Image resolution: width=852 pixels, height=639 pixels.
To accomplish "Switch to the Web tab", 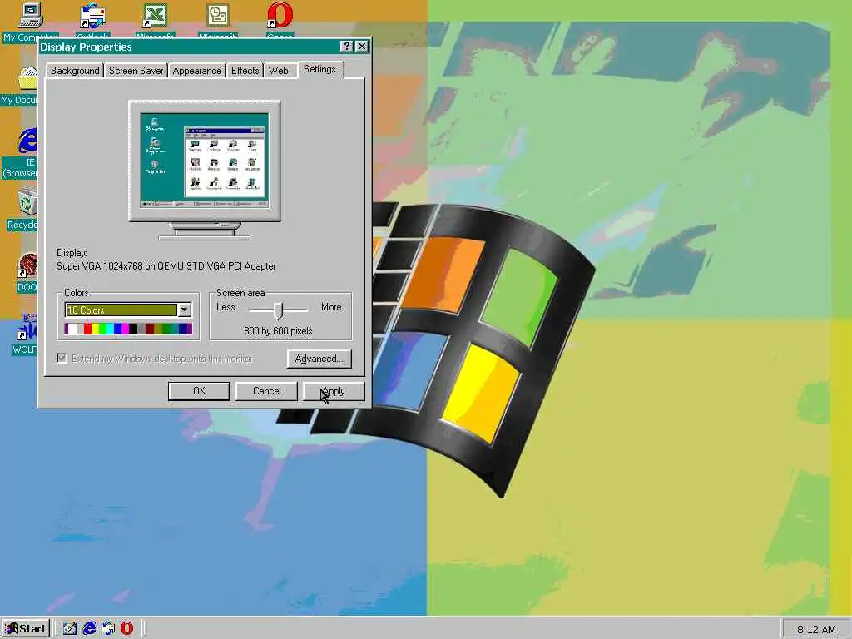I will point(279,71).
